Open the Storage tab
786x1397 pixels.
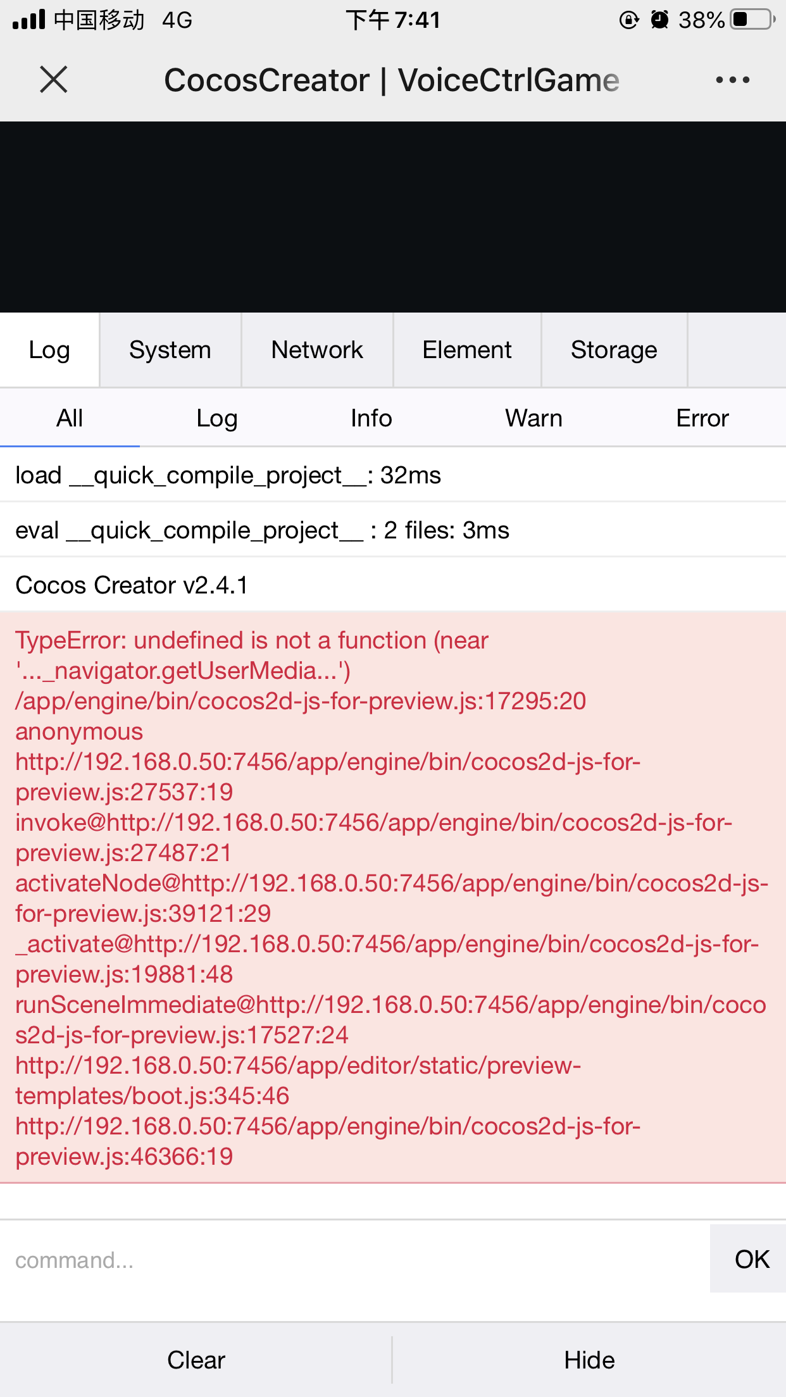coord(614,350)
